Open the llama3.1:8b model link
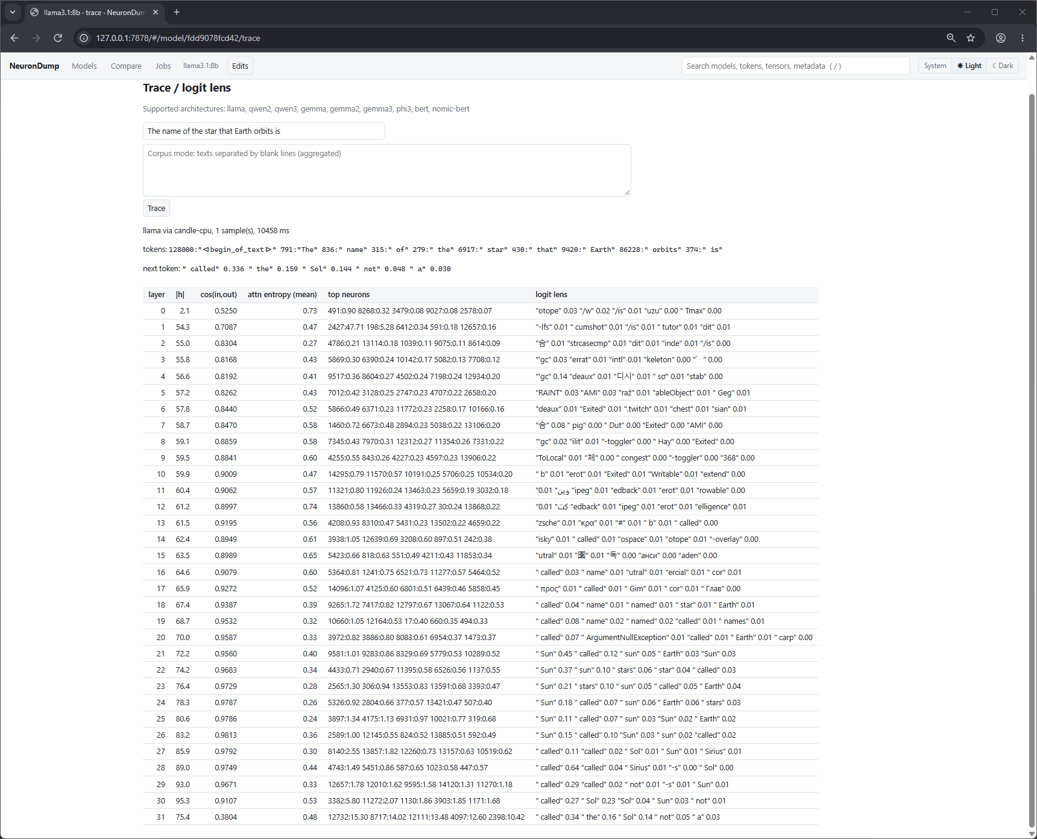This screenshot has width=1037, height=839. click(x=201, y=66)
